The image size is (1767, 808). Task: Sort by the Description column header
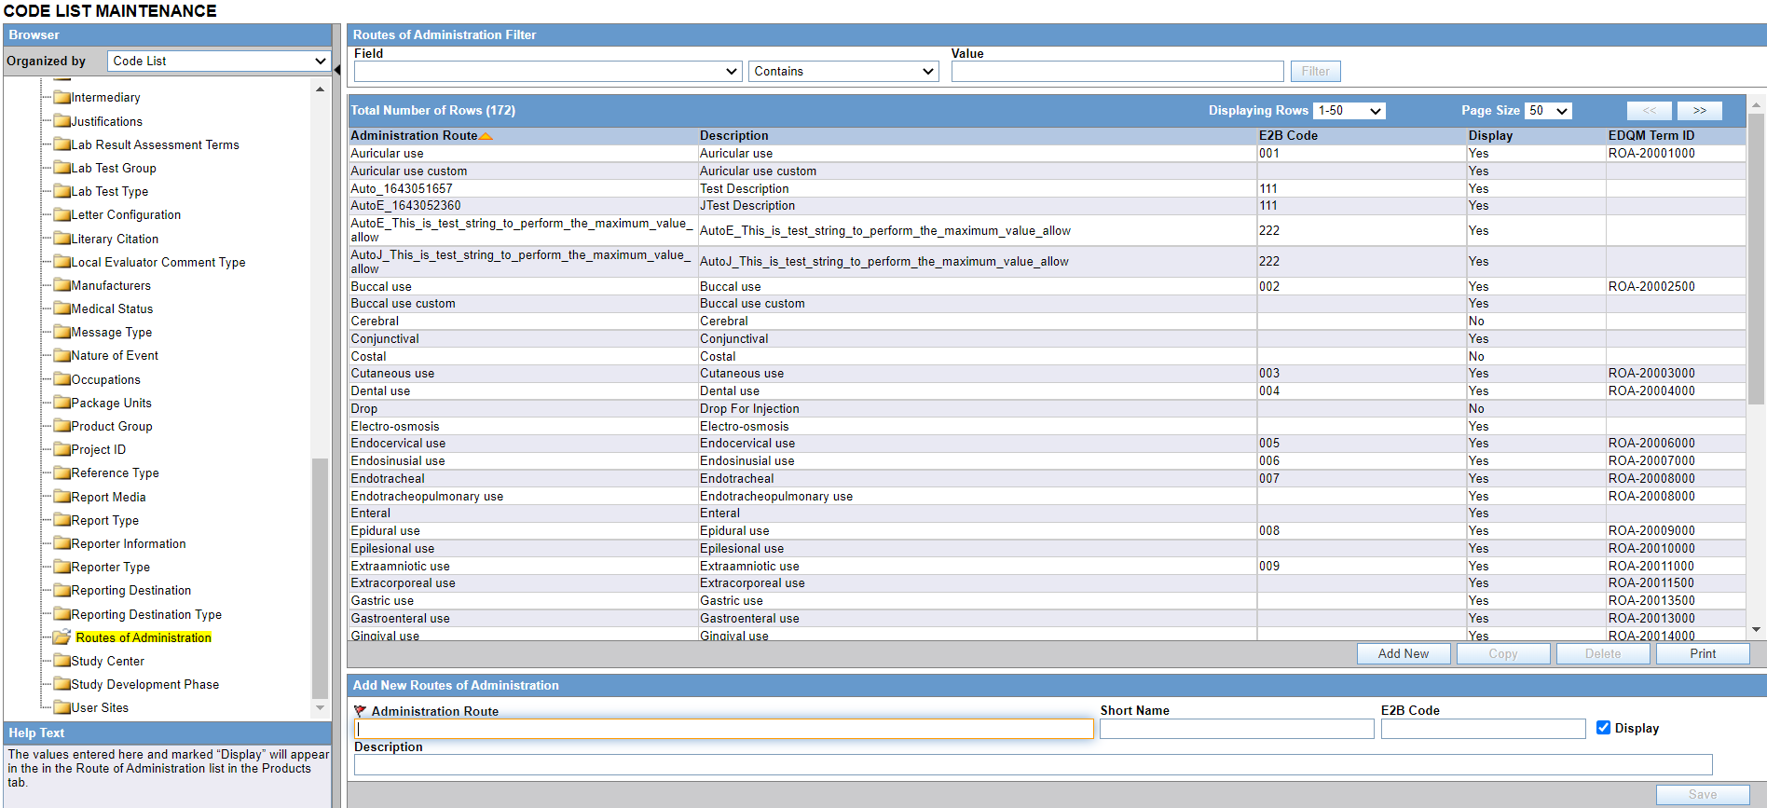click(x=733, y=136)
